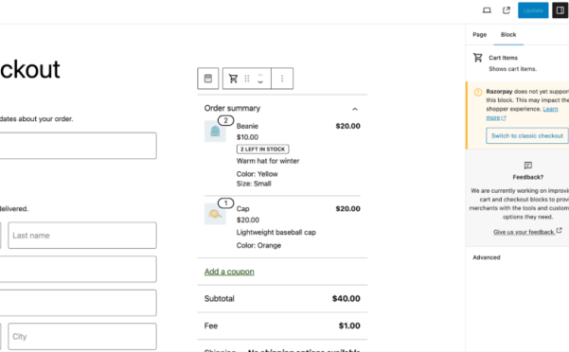Image resolution: width=569 pixels, height=352 pixels.
Task: Click the Add a coupon link
Action: pos(229,272)
